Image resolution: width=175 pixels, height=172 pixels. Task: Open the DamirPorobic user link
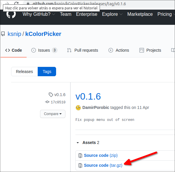click(96, 107)
